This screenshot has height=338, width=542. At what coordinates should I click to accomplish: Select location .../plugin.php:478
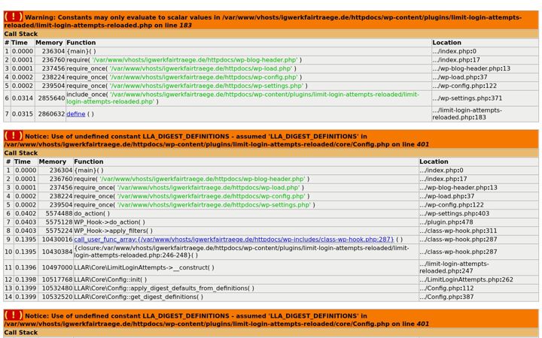446,222
